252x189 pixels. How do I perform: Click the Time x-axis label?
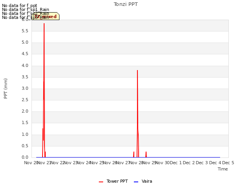(222, 169)
